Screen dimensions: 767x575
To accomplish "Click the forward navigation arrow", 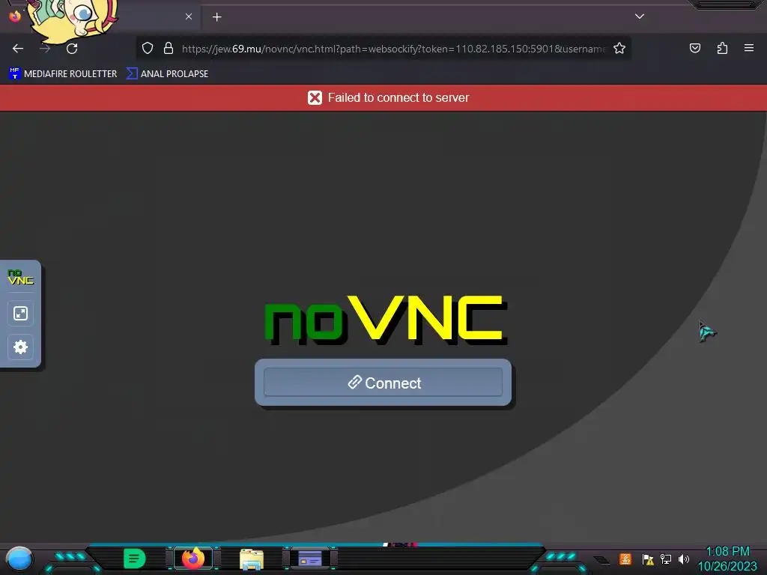I will click(45, 49).
